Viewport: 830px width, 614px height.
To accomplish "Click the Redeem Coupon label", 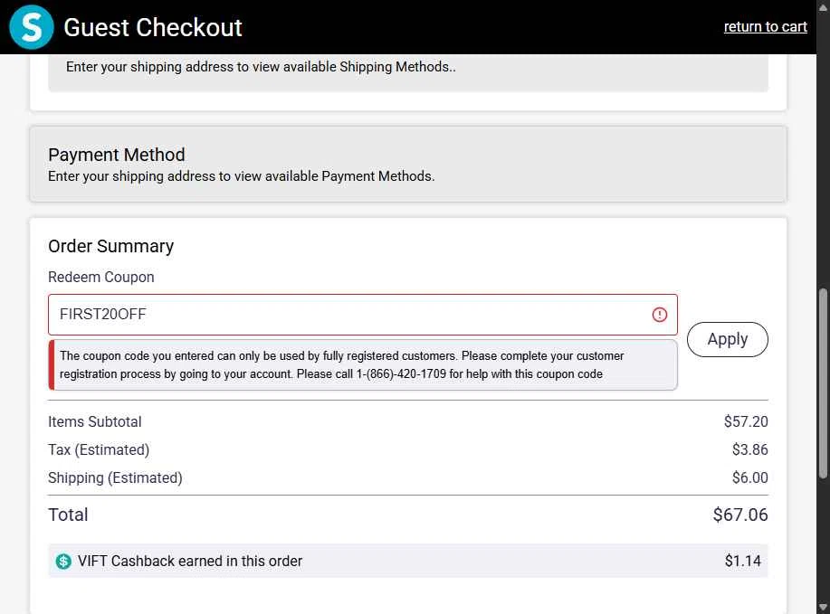I will 101,277.
